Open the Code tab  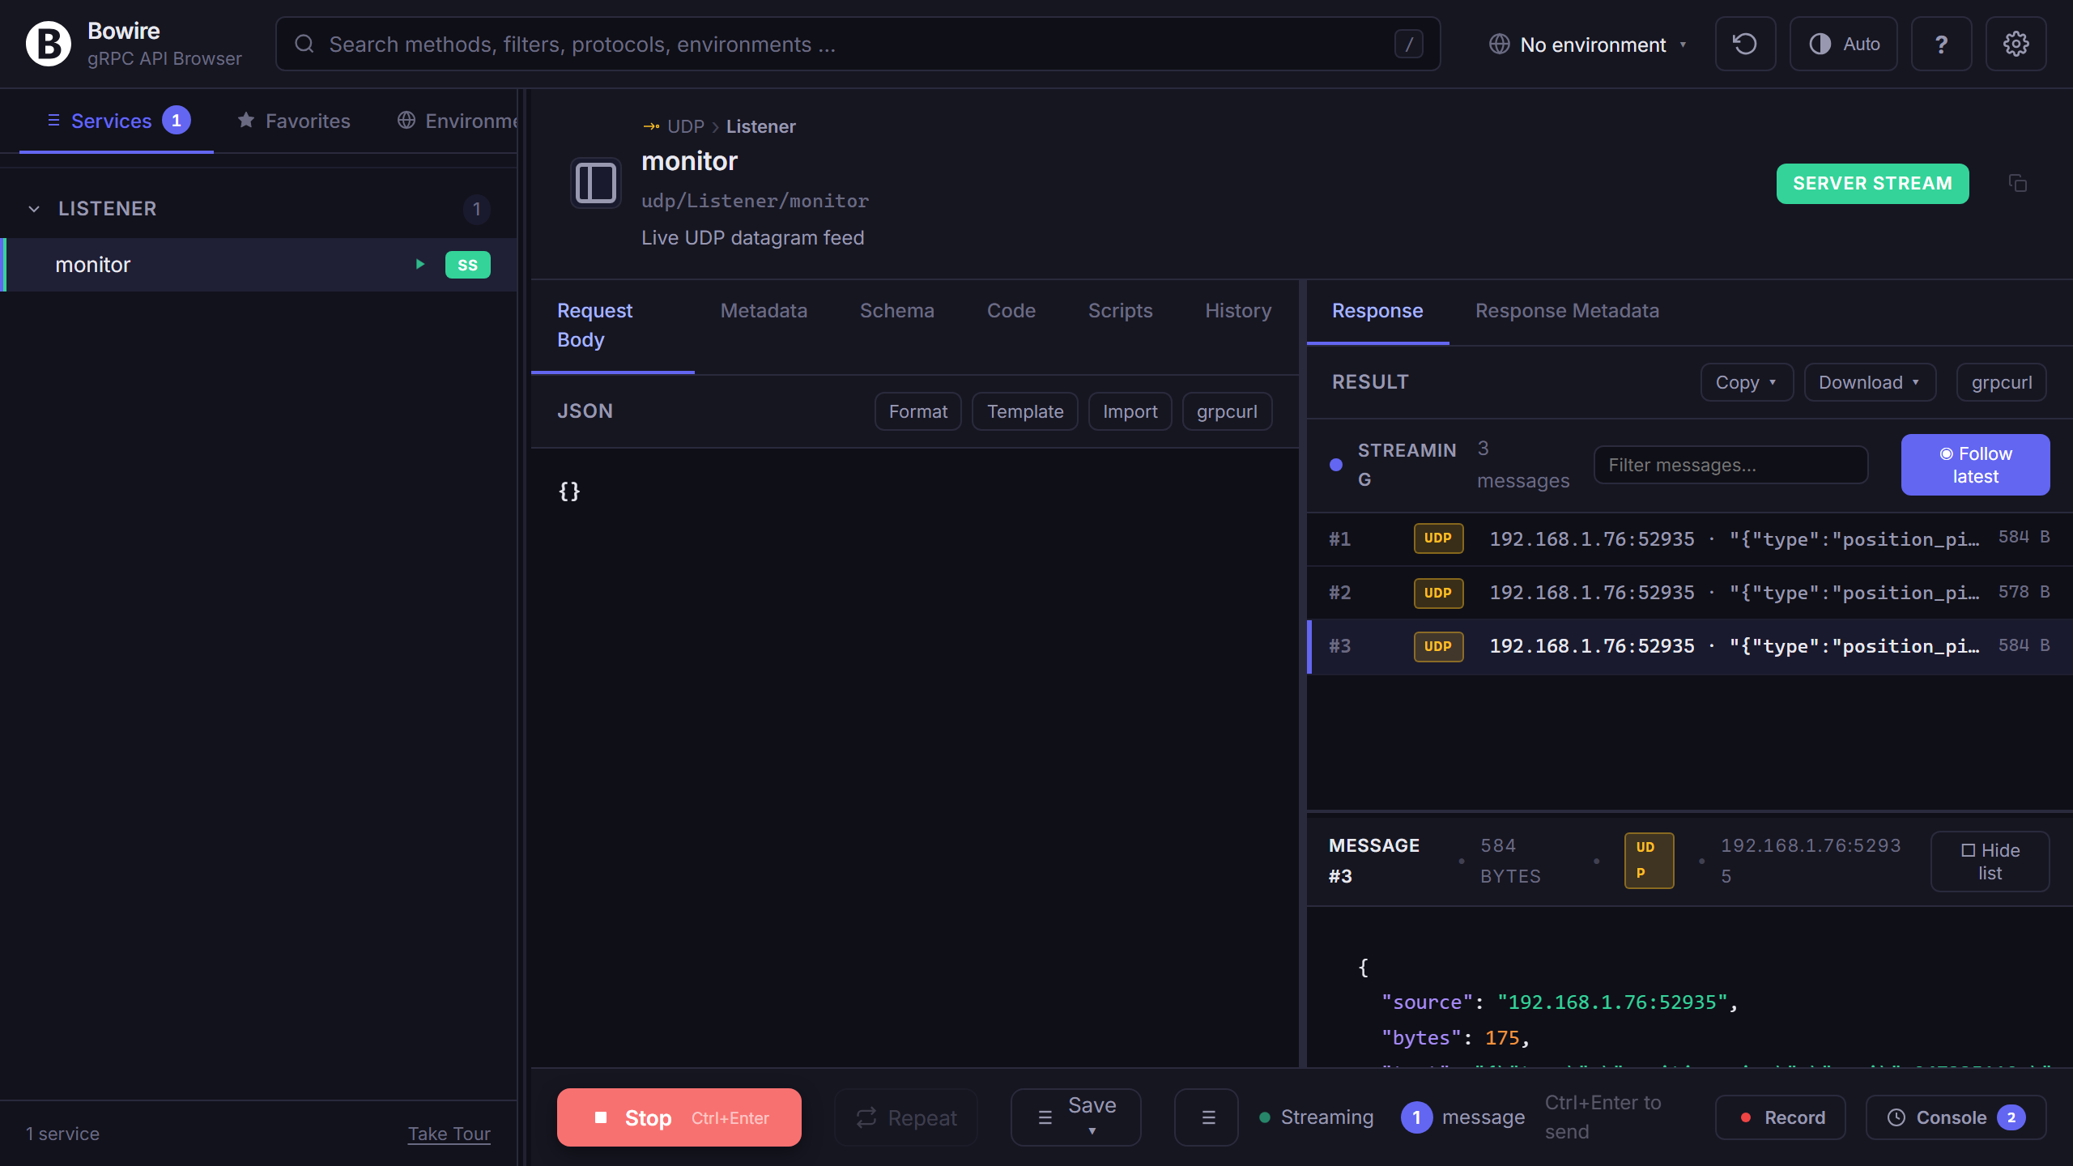1011,311
